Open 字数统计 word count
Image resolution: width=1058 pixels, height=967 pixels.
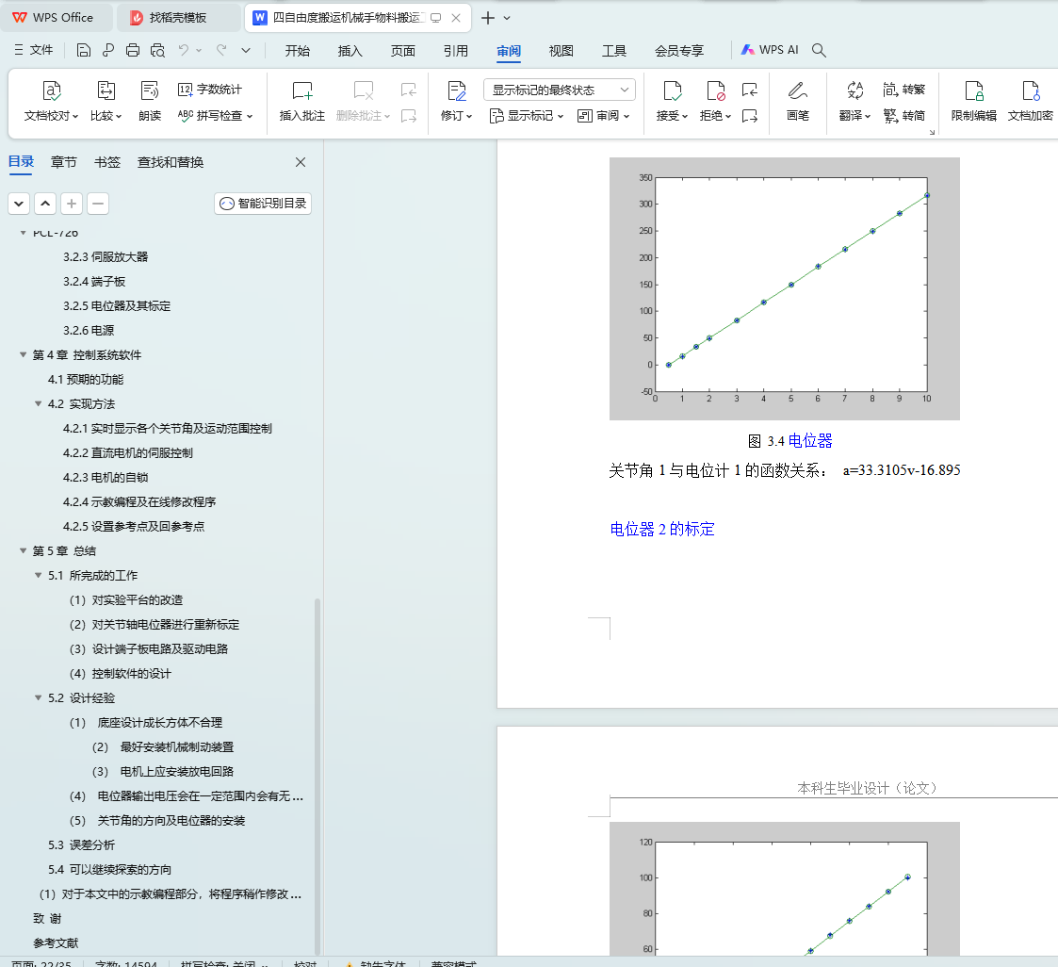(x=210, y=90)
